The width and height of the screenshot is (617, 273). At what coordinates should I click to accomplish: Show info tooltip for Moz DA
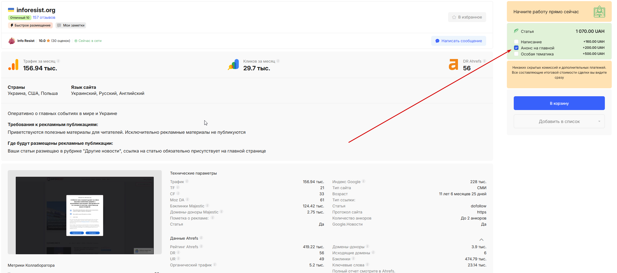tap(187, 200)
